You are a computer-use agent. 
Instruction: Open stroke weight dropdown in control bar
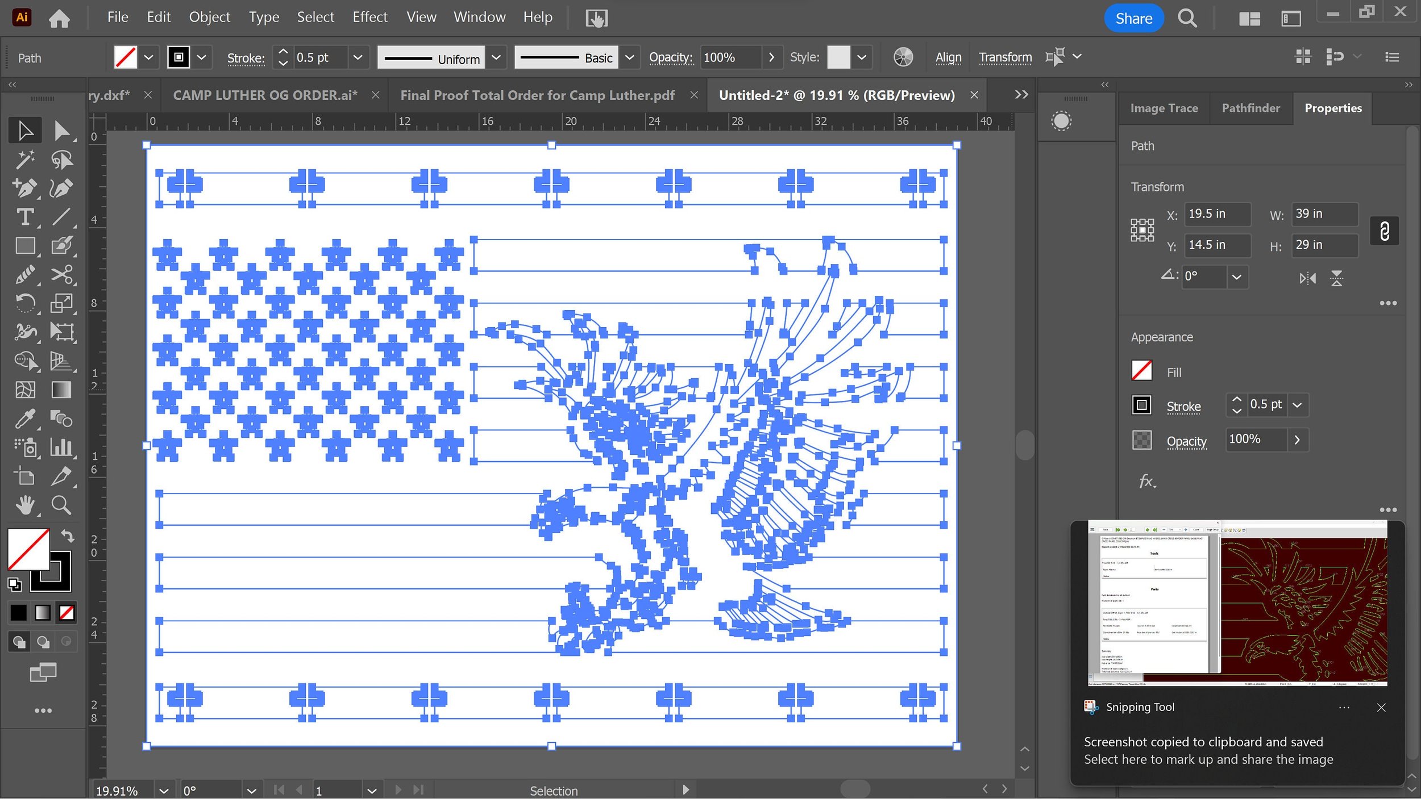coord(358,57)
